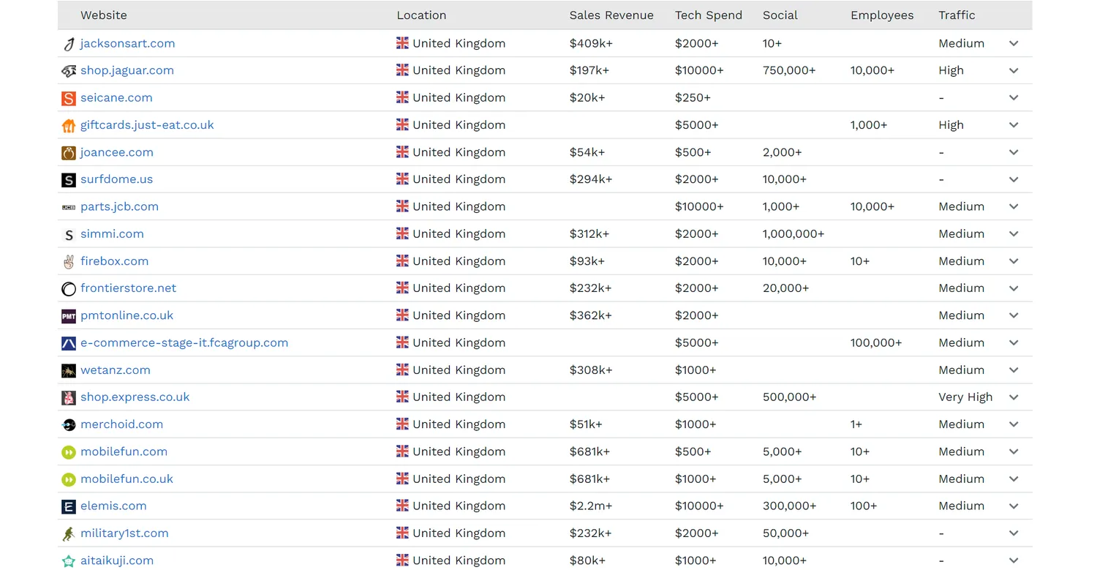Open the giftcards.just-eat.co.uk link
Screen dimensions: 1097x570
click(147, 125)
